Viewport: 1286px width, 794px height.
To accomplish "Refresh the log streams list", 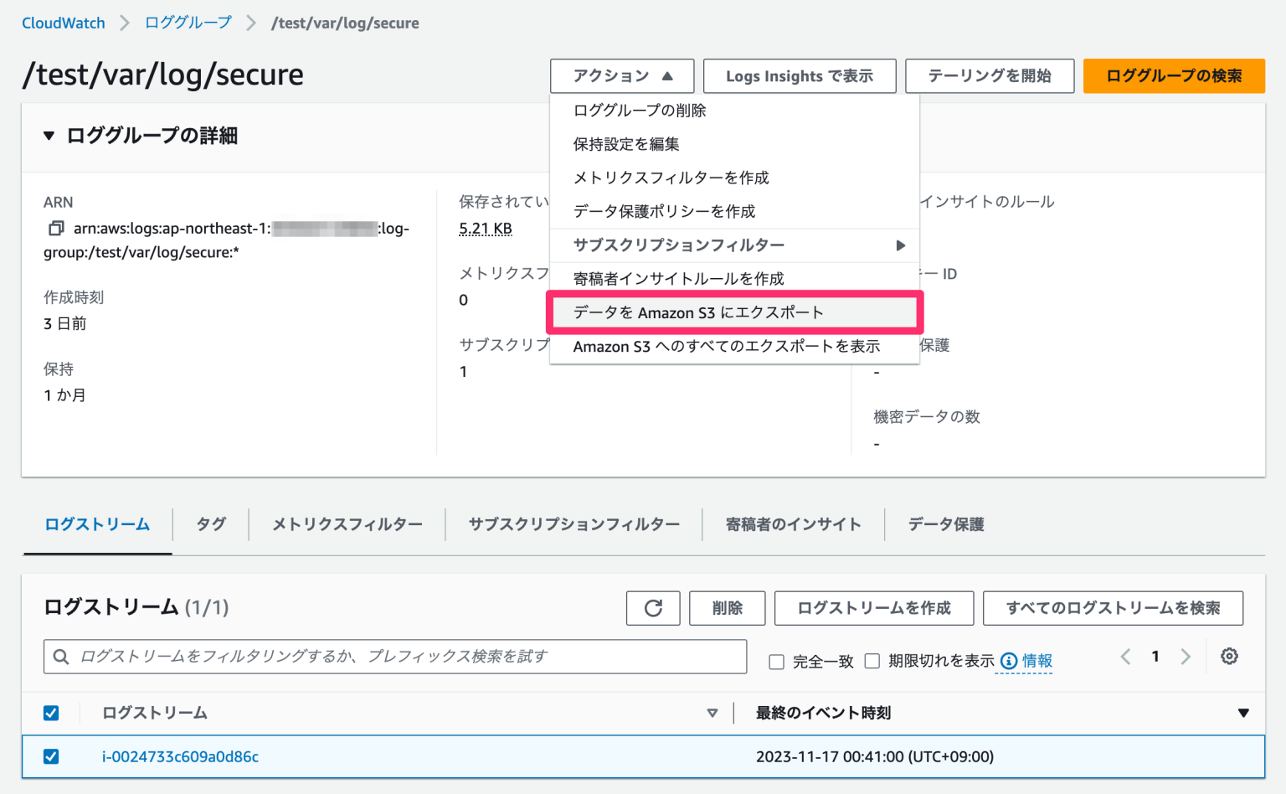I will (653, 608).
